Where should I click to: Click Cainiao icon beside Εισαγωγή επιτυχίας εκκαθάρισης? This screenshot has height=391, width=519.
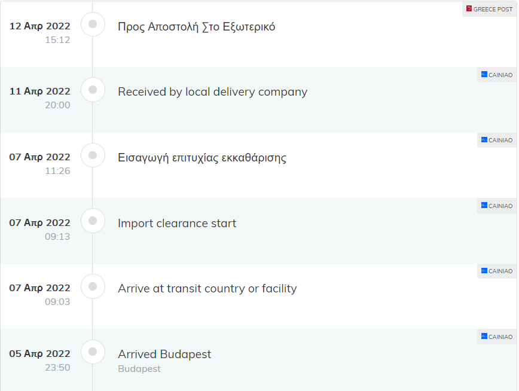(484, 140)
